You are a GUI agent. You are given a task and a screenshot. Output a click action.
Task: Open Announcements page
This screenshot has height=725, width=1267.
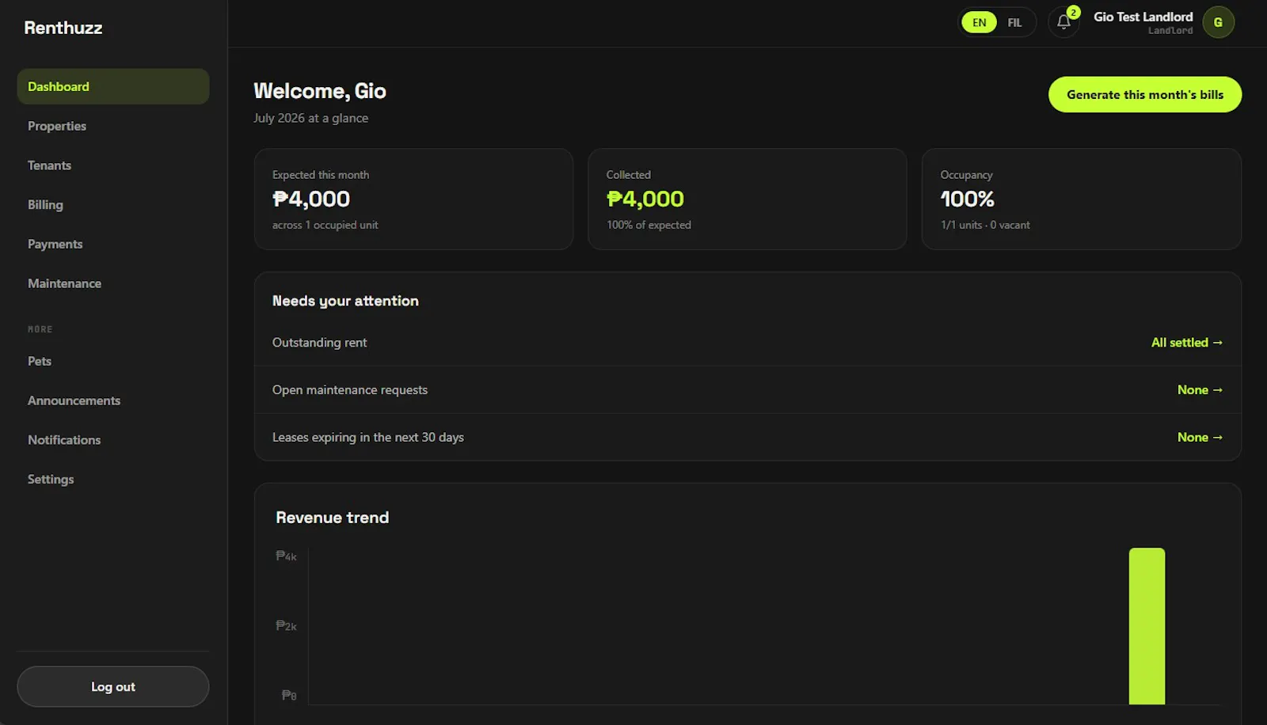pyautogui.click(x=113, y=400)
